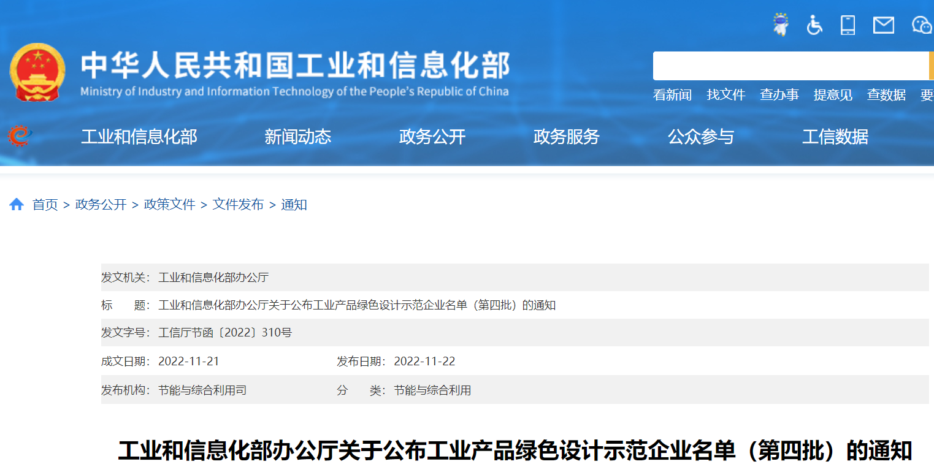The width and height of the screenshot is (934, 475).
Task: Select 工信数据 nav menu
Action: [835, 136]
